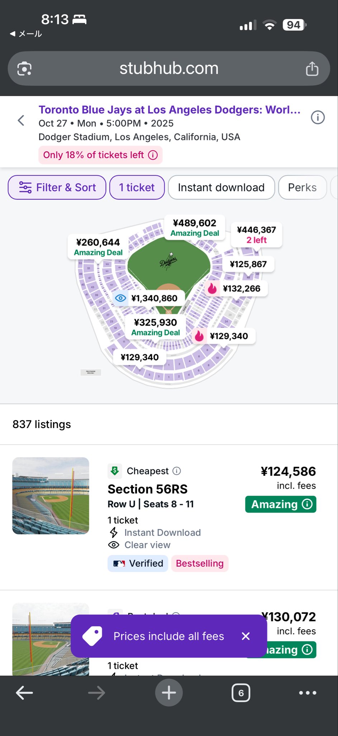Open the event info circle icon
Viewport: 338px width, 736px height.
pos(318,117)
